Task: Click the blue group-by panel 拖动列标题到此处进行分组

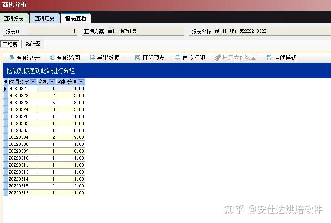Action: click(167, 71)
